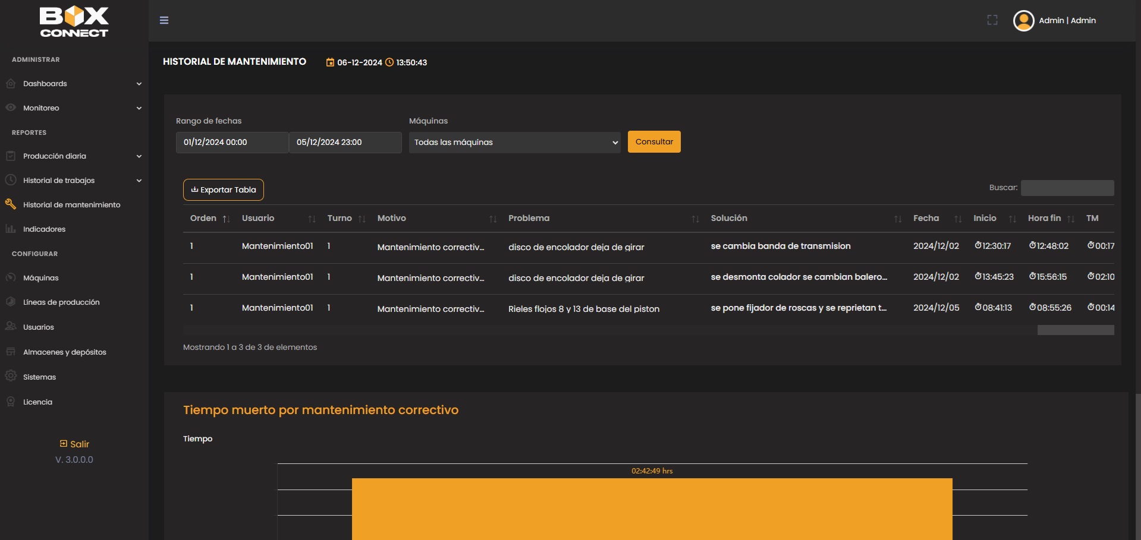This screenshot has height=540, width=1141.
Task: Expand the Producción diaria chevron
Action: pos(139,156)
